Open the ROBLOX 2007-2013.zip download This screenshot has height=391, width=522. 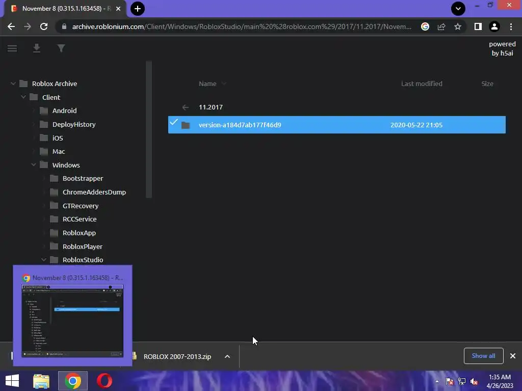pos(177,356)
